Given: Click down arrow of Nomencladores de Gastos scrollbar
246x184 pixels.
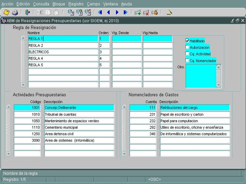Looking at the screenshot, I should [x=124, y=154].
